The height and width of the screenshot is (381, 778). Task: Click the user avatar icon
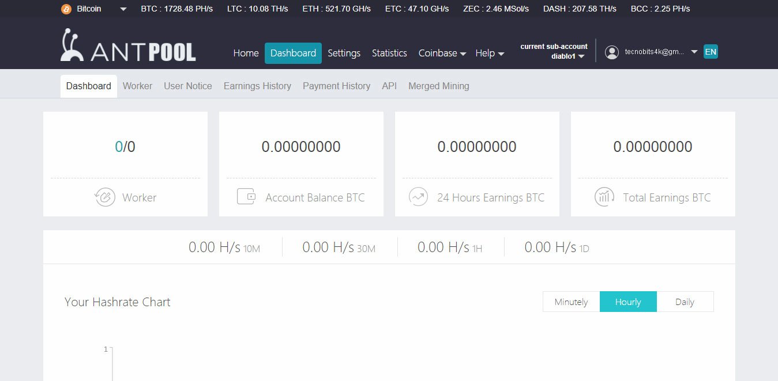point(612,52)
